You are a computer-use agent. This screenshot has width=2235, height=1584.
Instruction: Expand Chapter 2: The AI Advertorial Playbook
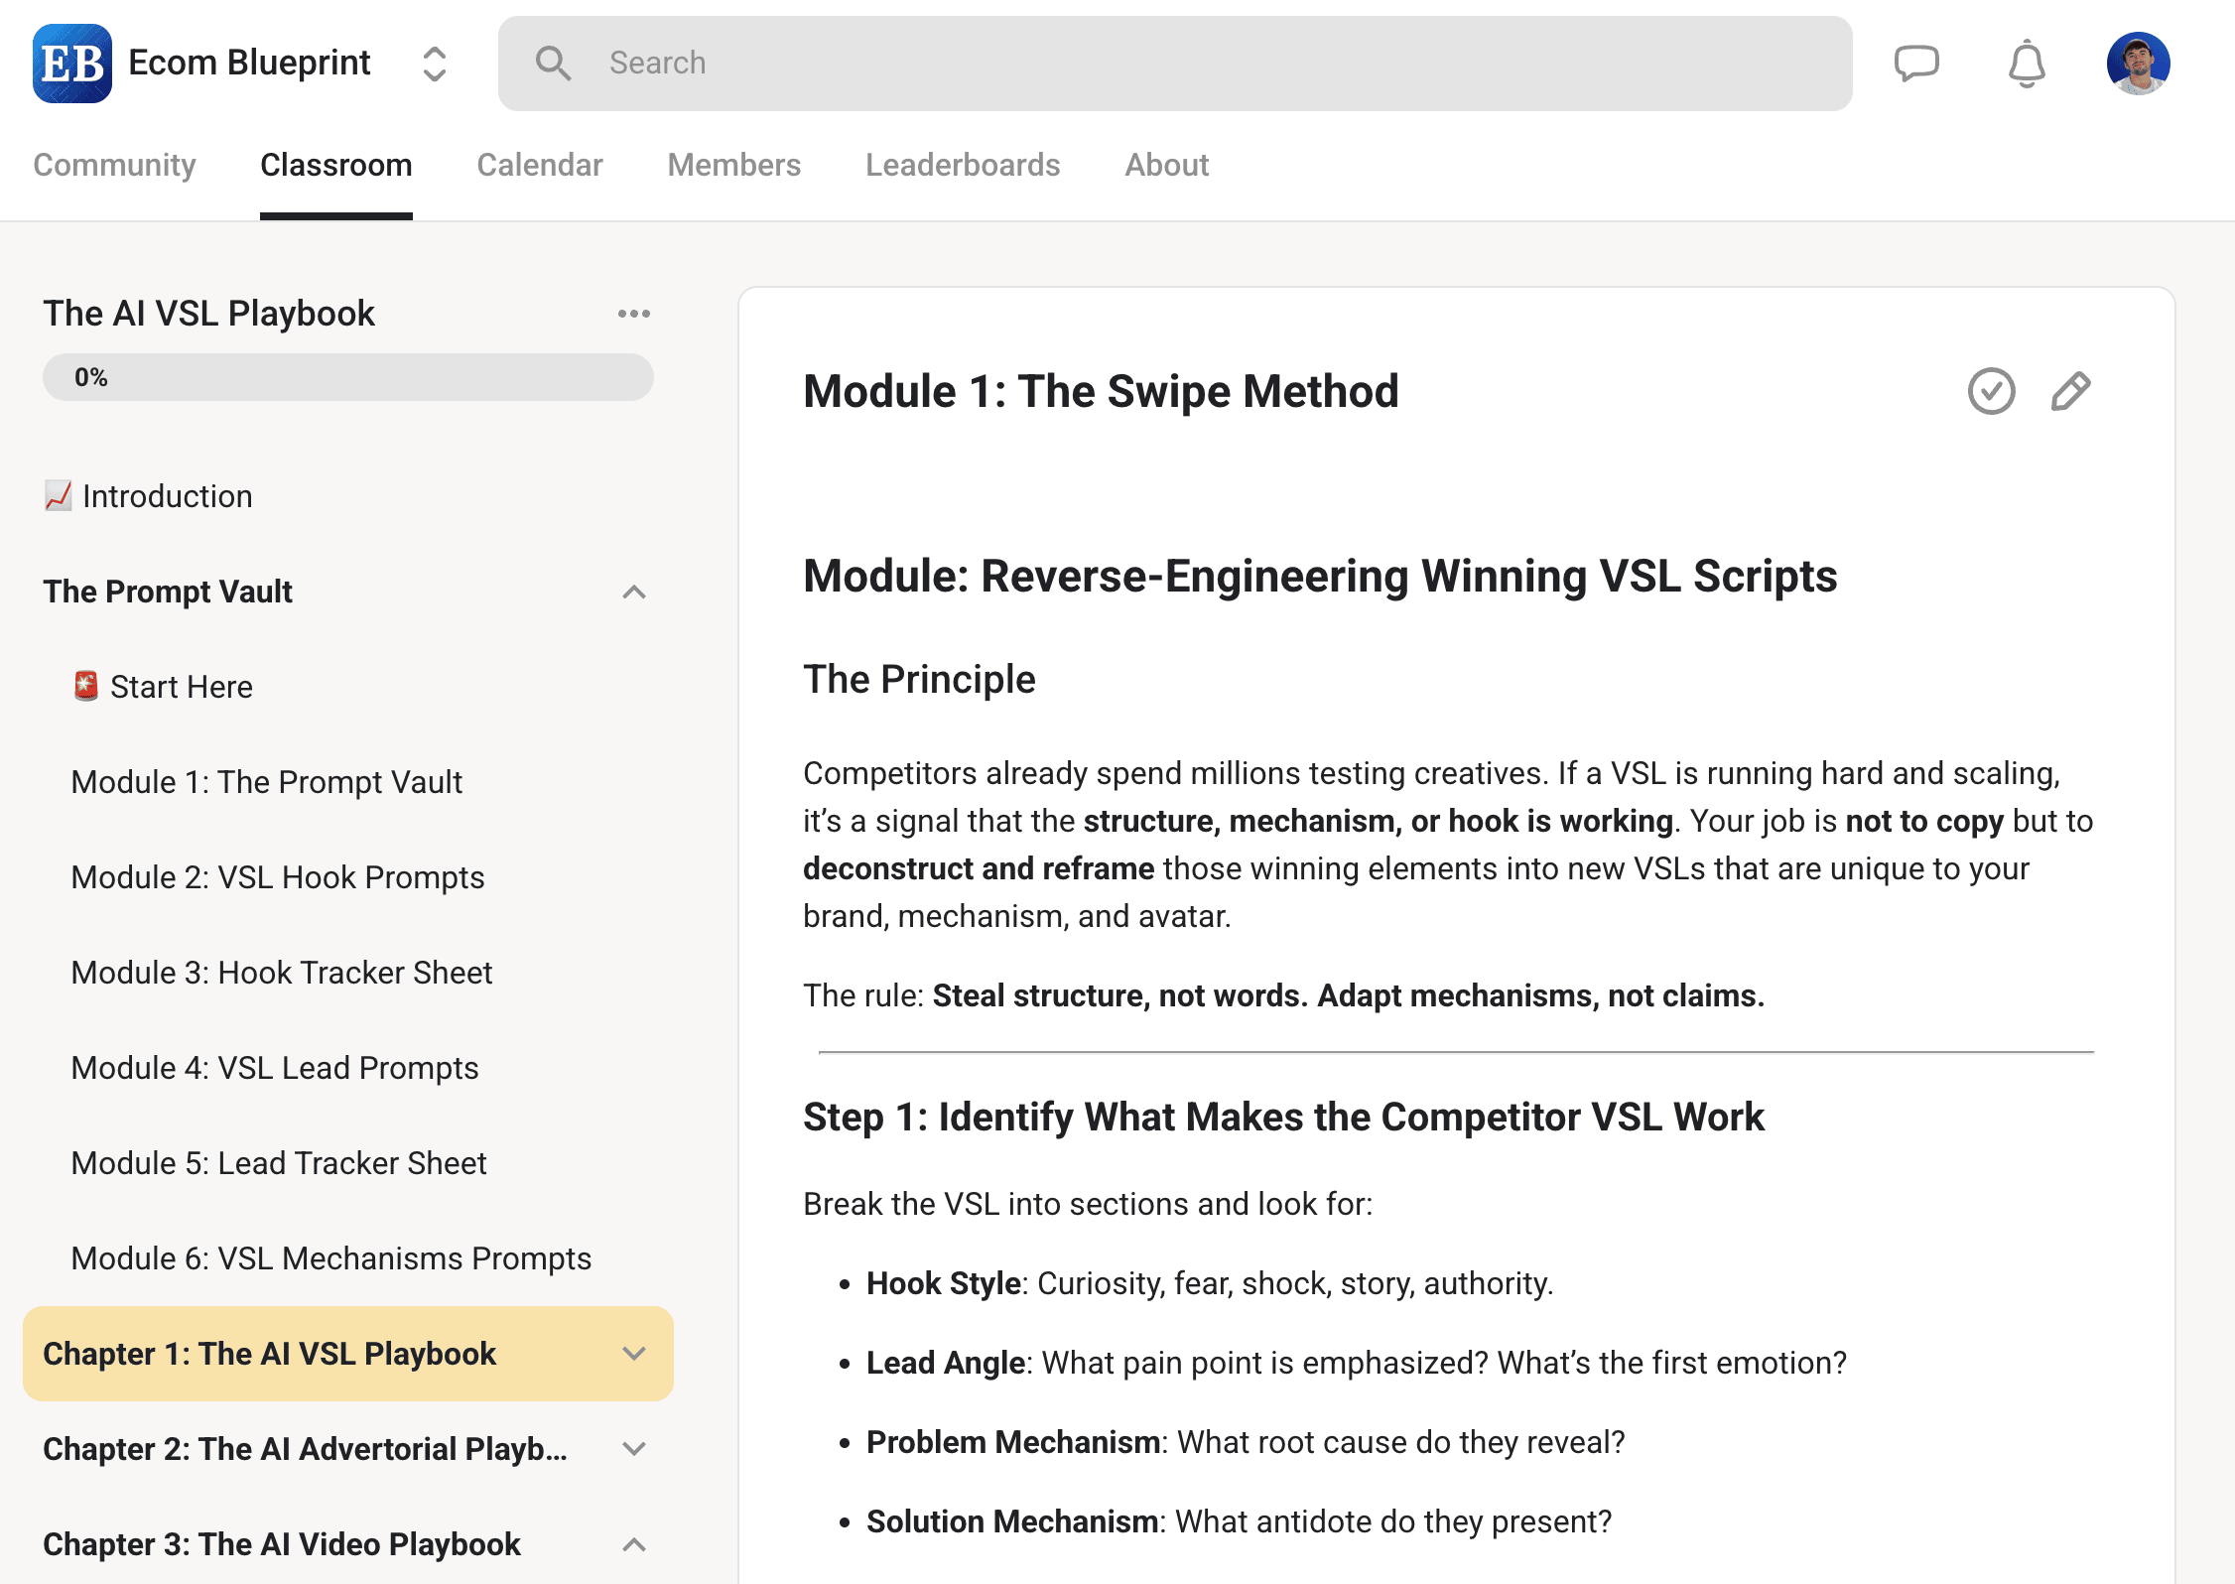point(633,1449)
